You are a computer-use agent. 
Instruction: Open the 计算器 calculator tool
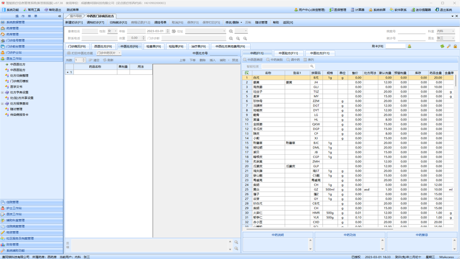(357, 10)
